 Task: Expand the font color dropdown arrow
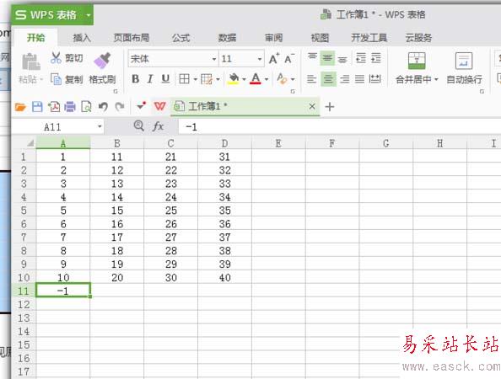coord(267,79)
